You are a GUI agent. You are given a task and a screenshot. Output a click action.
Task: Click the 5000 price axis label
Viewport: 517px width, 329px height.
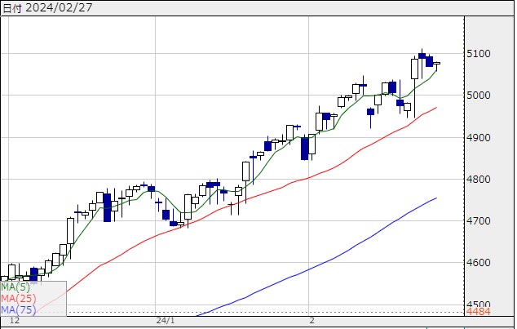(x=479, y=96)
